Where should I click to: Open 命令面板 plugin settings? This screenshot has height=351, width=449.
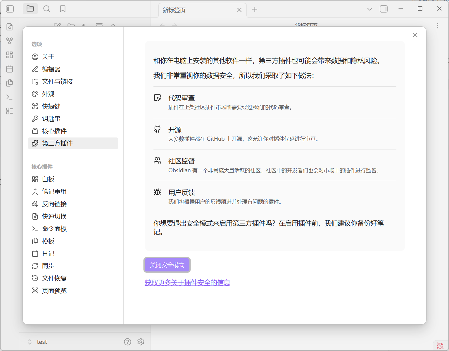pyautogui.click(x=73, y=229)
